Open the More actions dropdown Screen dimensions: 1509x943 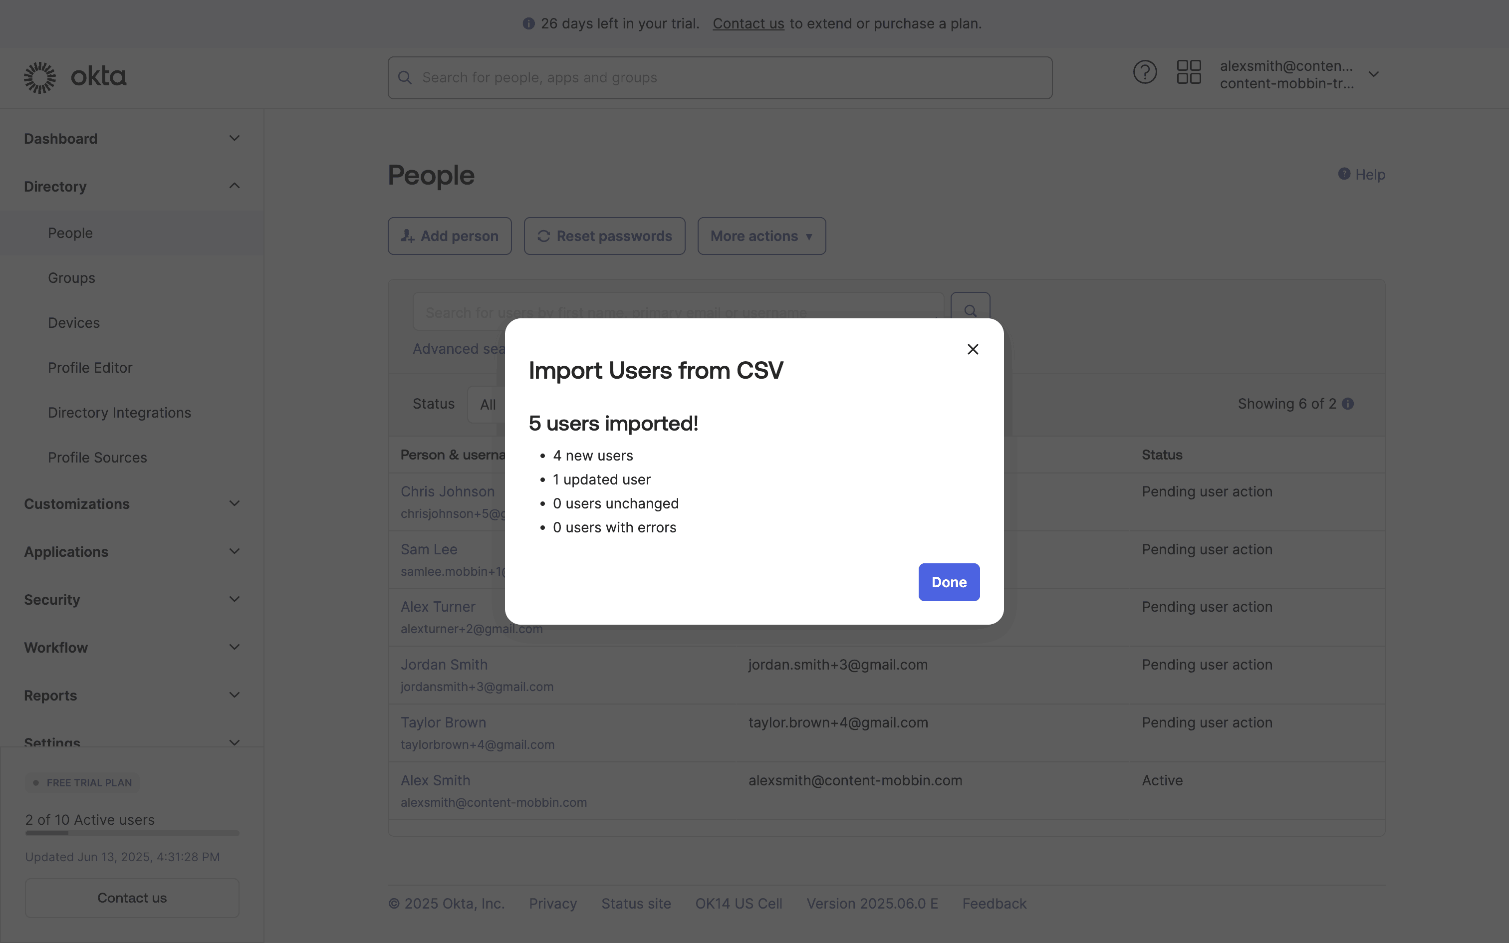761,236
